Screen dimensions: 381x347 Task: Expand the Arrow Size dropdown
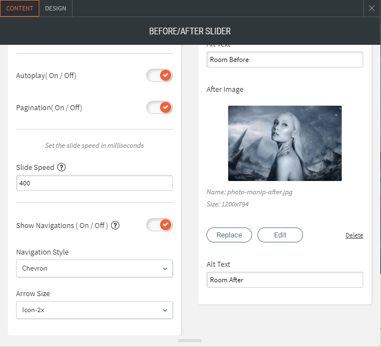coord(94,310)
